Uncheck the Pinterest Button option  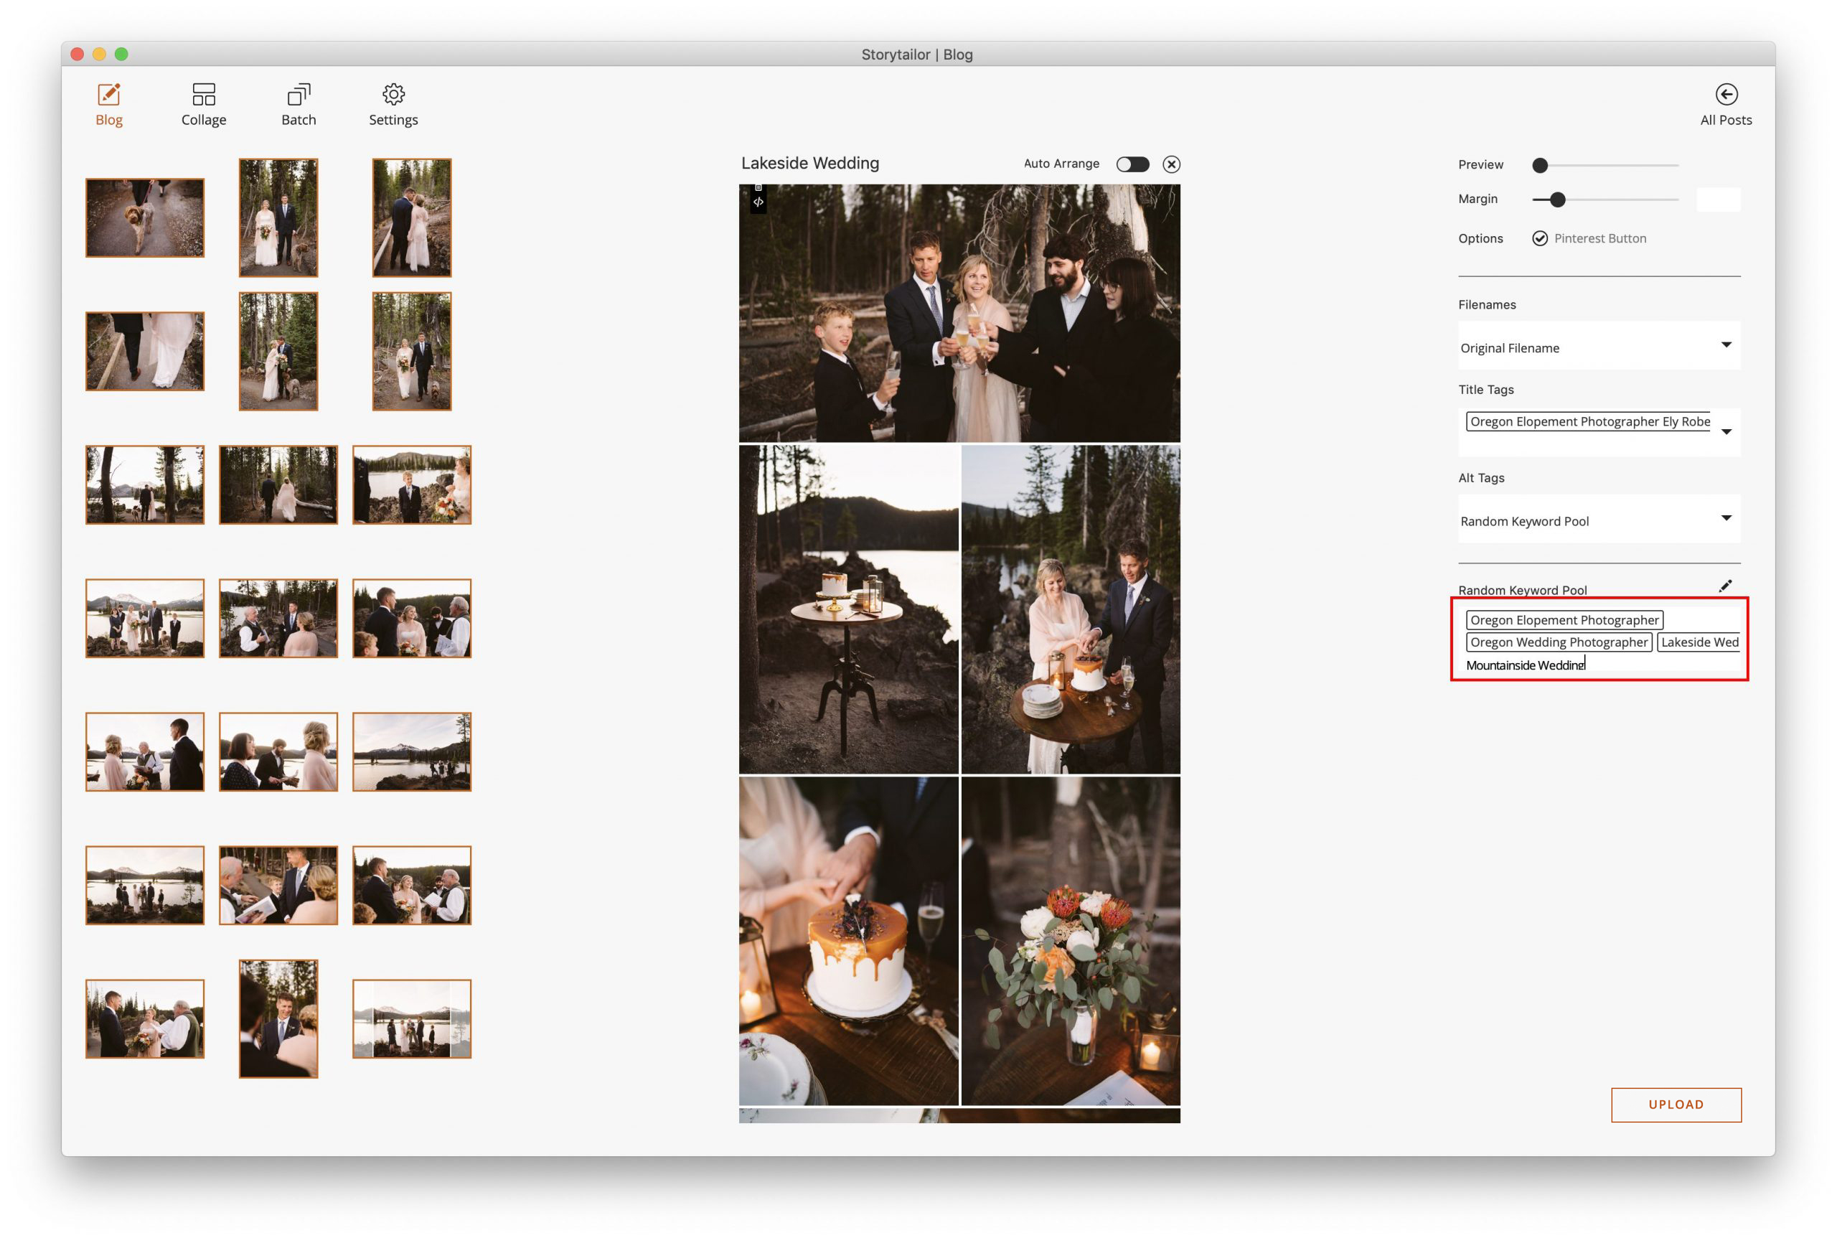[1539, 238]
